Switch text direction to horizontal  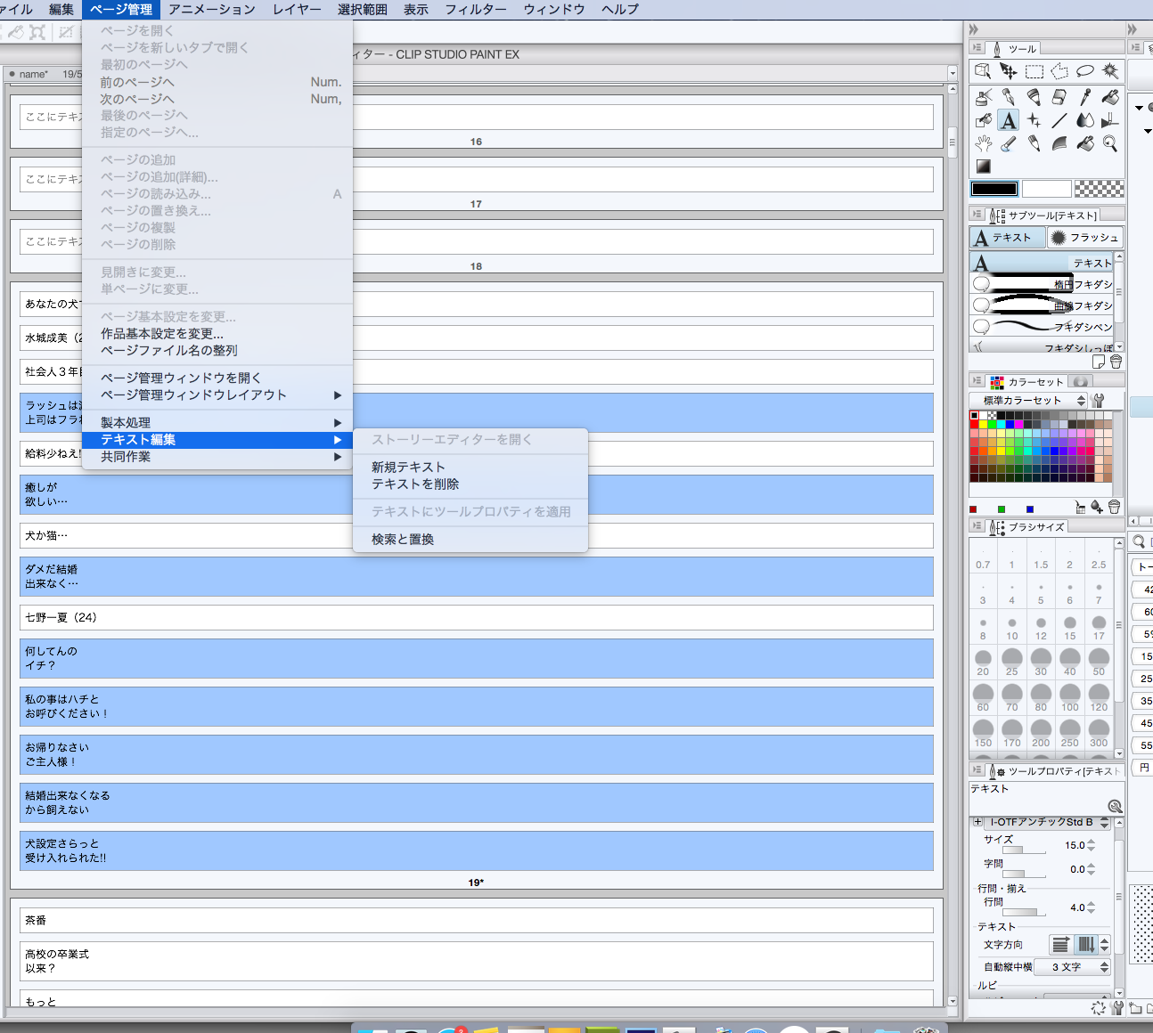coord(1060,945)
